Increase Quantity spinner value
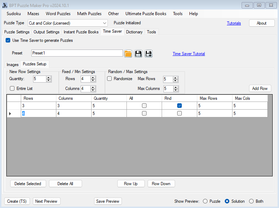The height and width of the screenshot is (208, 279). [x=49, y=77]
